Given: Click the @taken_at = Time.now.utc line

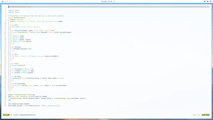Looking at the screenshot, I should click(x=22, y=41).
